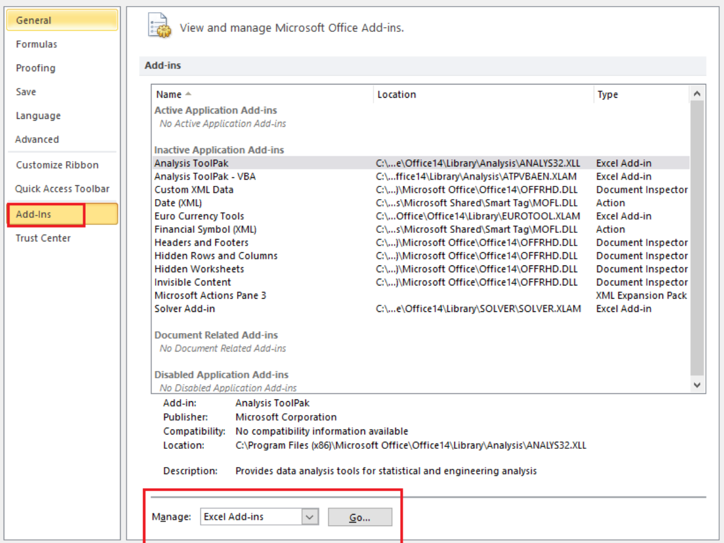Open the General options category

tap(62, 20)
